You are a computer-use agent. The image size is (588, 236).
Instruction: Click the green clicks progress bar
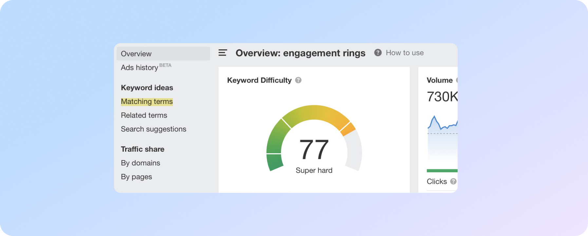[x=442, y=171]
